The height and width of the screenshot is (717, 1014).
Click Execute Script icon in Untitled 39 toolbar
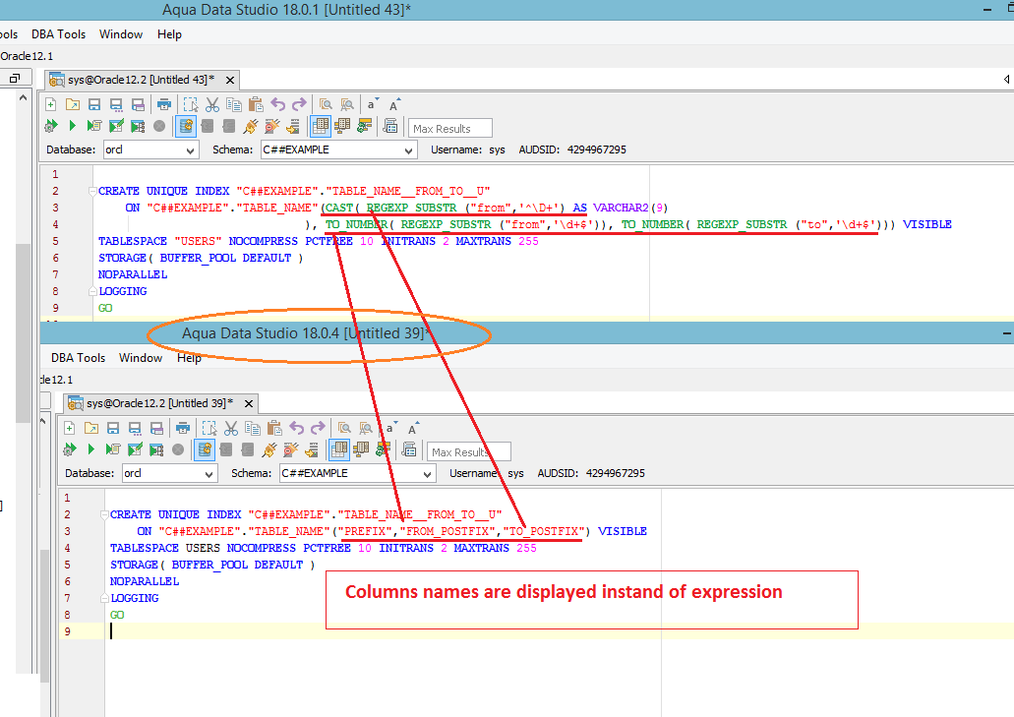pyautogui.click(x=113, y=449)
